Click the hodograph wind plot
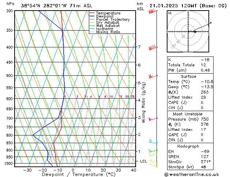230x177 pixels. (x=188, y=31)
